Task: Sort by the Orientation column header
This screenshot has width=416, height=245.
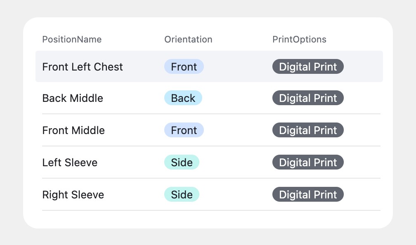Action: pos(188,39)
